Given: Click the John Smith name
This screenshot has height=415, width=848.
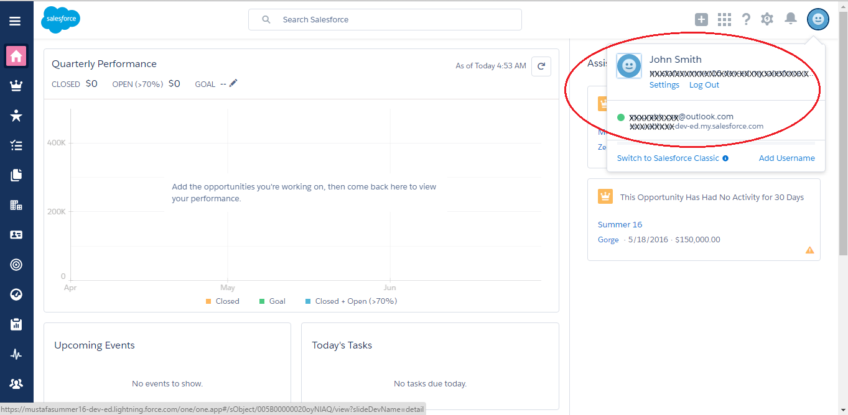Looking at the screenshot, I should [x=676, y=60].
